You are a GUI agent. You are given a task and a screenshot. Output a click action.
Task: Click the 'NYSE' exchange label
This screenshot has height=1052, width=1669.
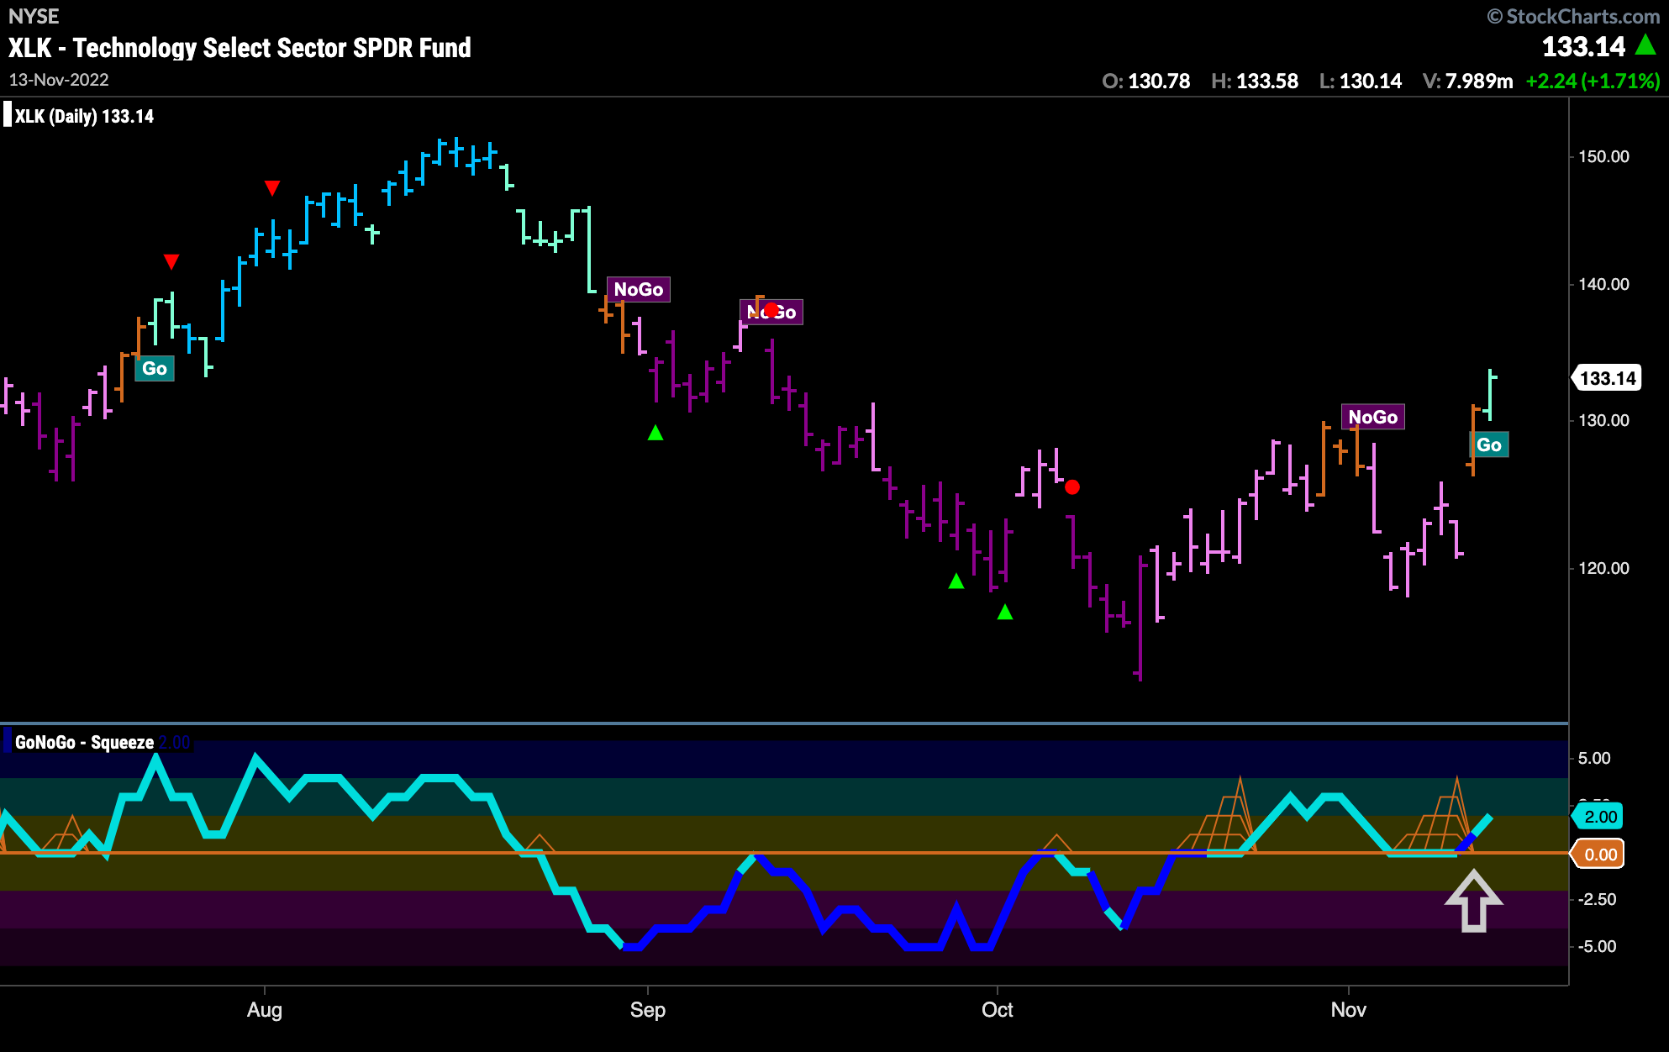34,16
